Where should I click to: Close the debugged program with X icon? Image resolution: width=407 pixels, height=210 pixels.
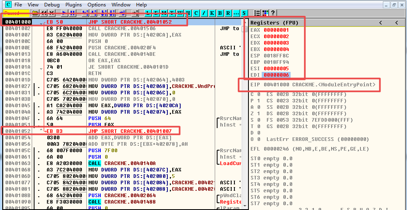(x=52, y=13)
